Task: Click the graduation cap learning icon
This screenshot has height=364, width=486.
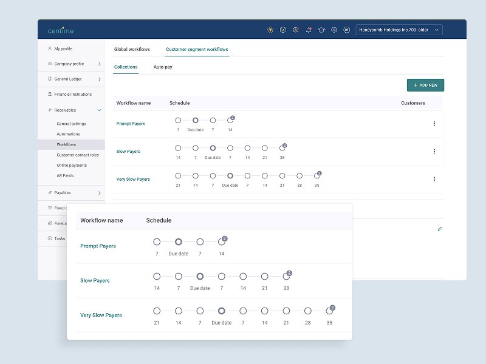Action: click(321, 29)
